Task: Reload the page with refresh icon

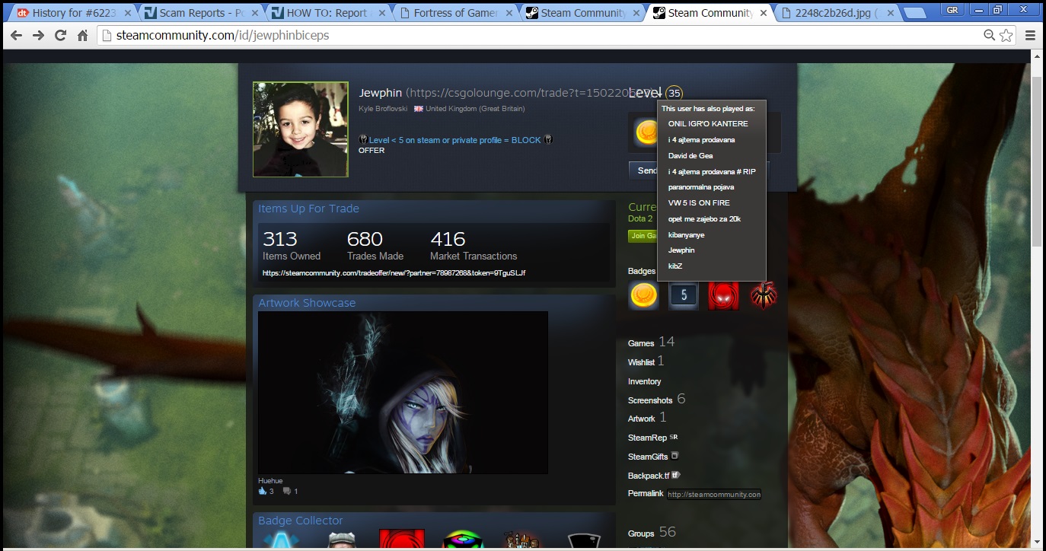Action: [x=60, y=36]
